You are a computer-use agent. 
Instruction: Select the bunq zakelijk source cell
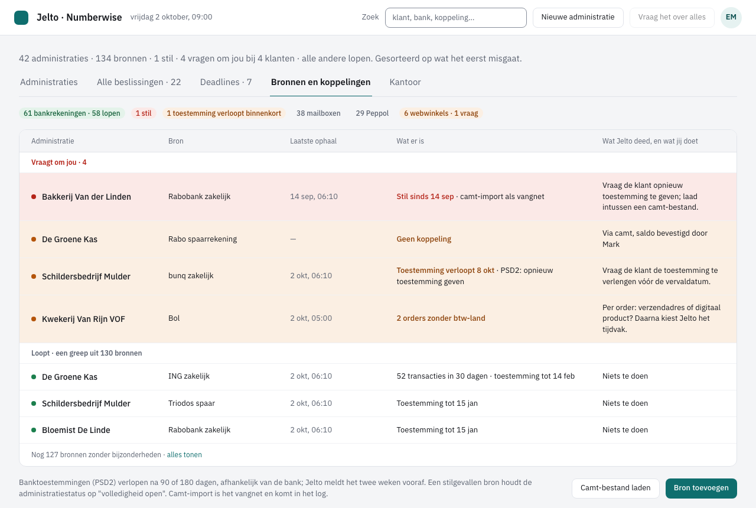(x=191, y=276)
